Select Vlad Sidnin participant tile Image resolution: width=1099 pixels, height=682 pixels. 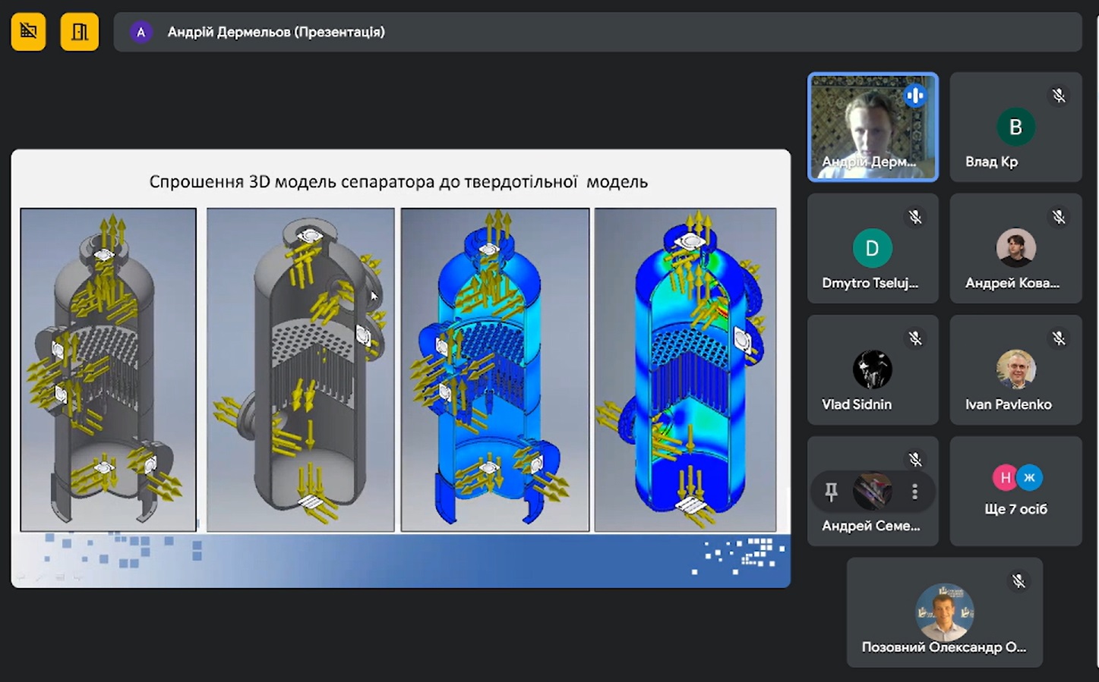point(873,369)
